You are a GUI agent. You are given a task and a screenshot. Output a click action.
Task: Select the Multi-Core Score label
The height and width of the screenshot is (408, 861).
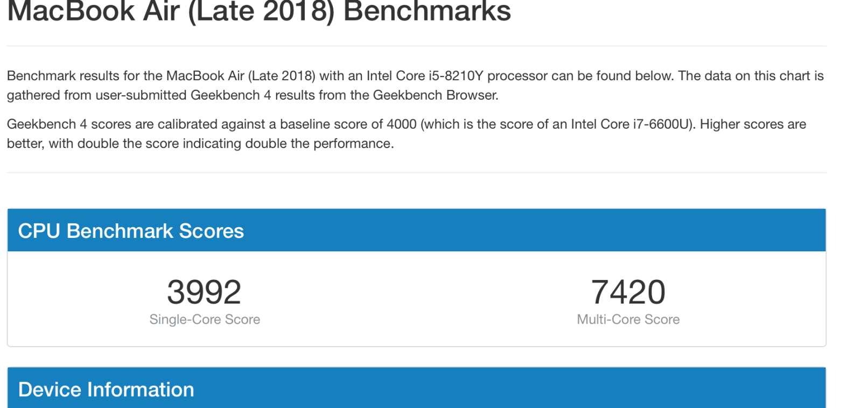pos(628,319)
